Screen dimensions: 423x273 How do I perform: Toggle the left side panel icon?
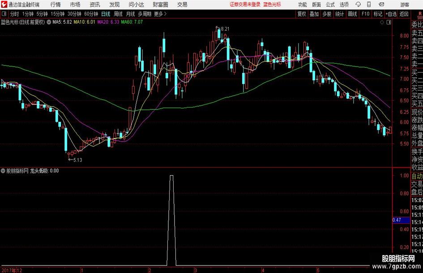(4, 14)
